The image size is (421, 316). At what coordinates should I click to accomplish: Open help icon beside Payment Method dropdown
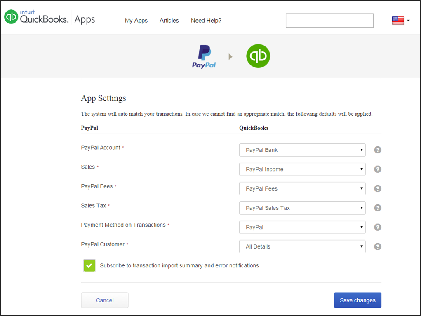pos(378,227)
